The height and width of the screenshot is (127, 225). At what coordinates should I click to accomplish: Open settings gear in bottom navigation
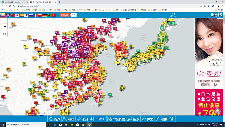(171, 119)
